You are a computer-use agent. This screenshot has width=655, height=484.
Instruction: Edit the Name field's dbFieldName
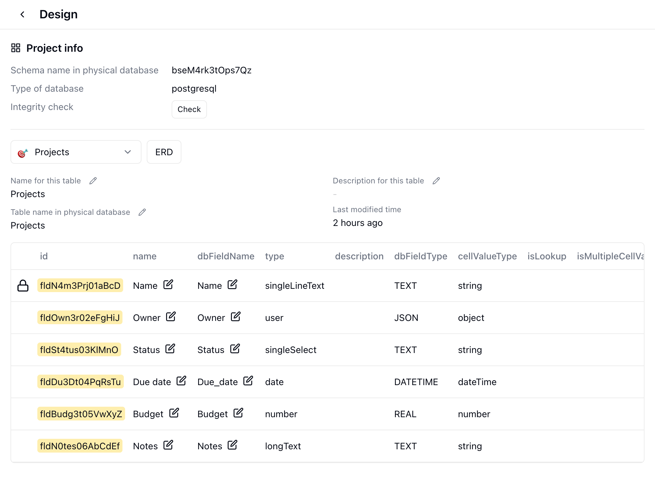click(233, 285)
